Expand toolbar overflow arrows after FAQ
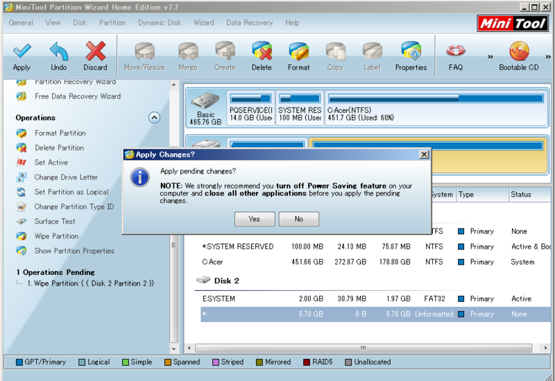Screen dimensions: 555x381 [490, 57]
